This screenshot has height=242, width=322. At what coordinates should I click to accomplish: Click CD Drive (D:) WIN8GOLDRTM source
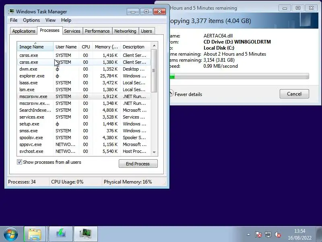coord(237,42)
